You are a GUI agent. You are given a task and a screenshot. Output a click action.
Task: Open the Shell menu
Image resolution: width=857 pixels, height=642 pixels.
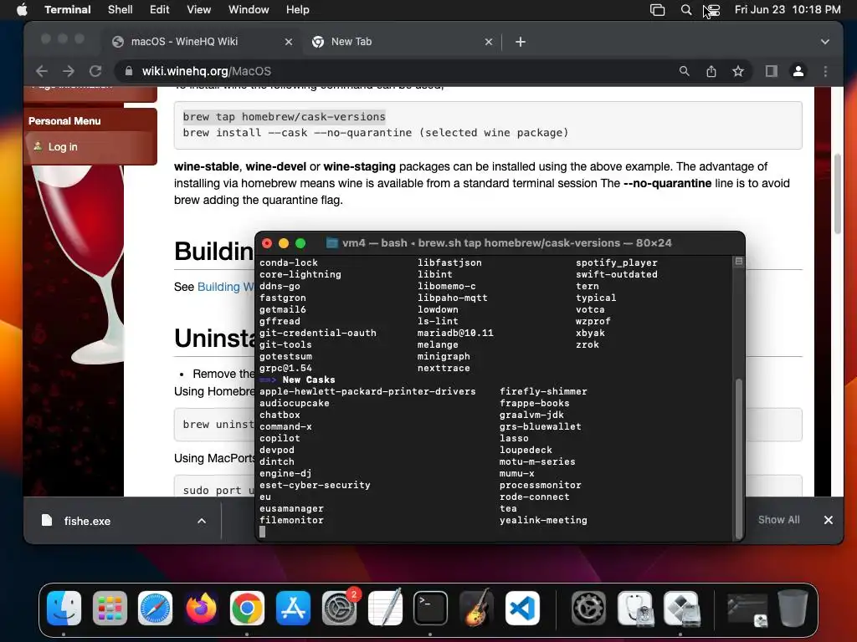point(120,10)
